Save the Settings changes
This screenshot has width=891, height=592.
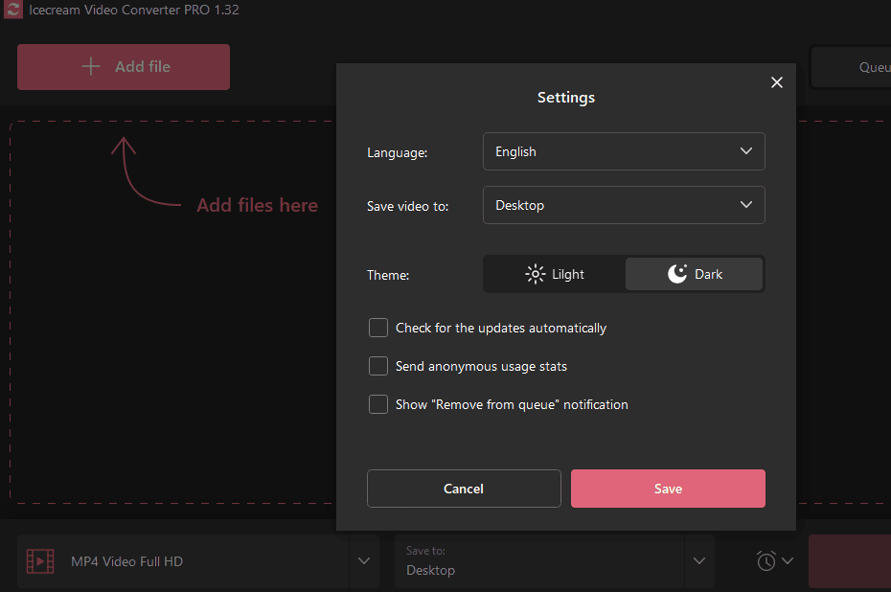[668, 489]
